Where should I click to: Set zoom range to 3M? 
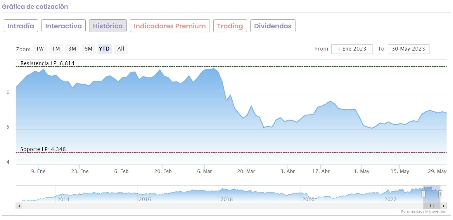coord(72,49)
